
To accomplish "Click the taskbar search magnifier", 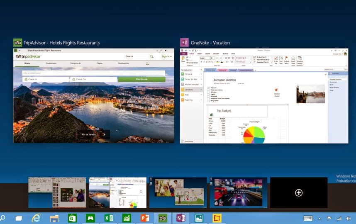I will click(2, 218).
